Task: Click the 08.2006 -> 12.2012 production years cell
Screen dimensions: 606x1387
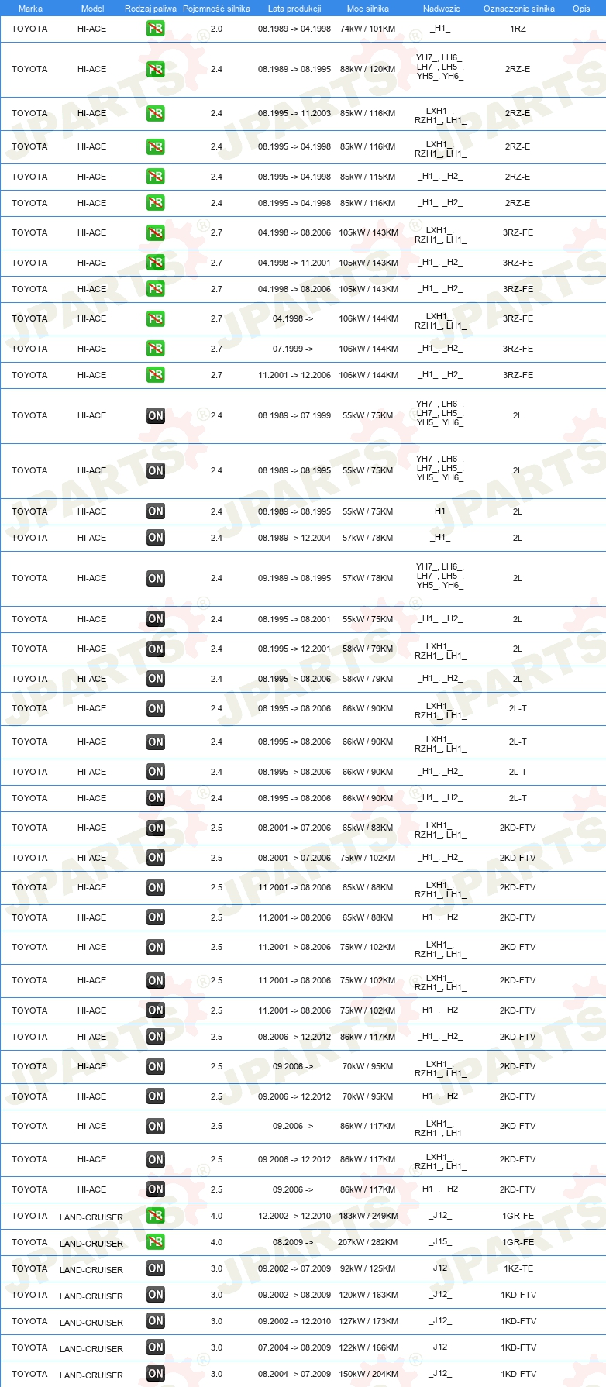Action: (294, 1037)
